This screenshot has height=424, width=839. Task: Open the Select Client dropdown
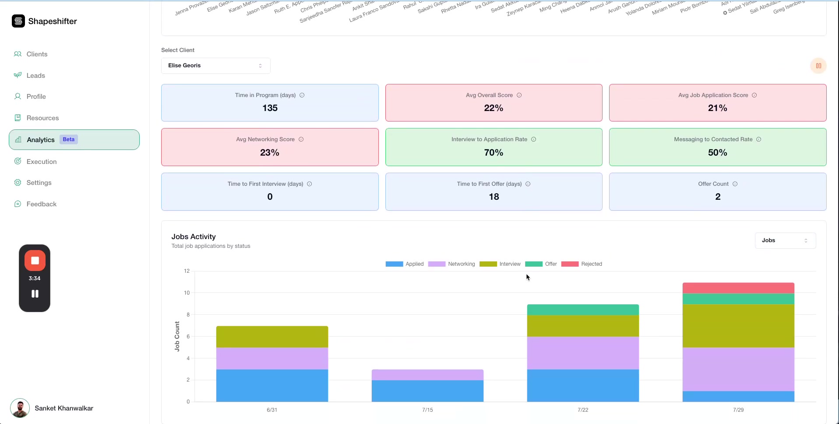pos(215,66)
